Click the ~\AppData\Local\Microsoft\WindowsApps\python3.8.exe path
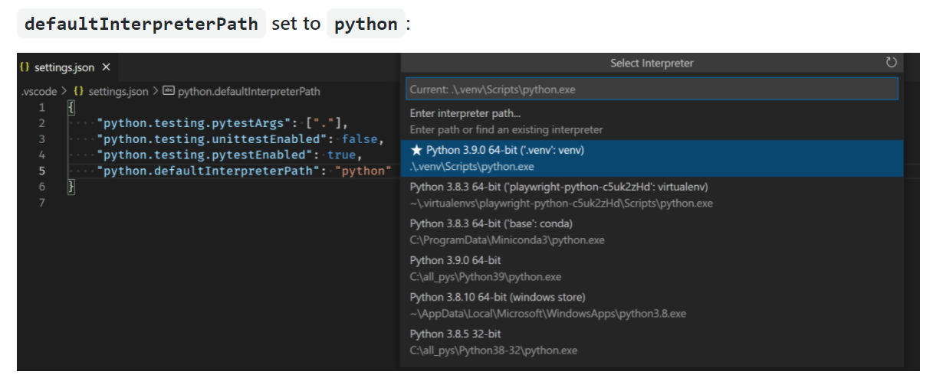The image size is (933, 391). pos(548,314)
